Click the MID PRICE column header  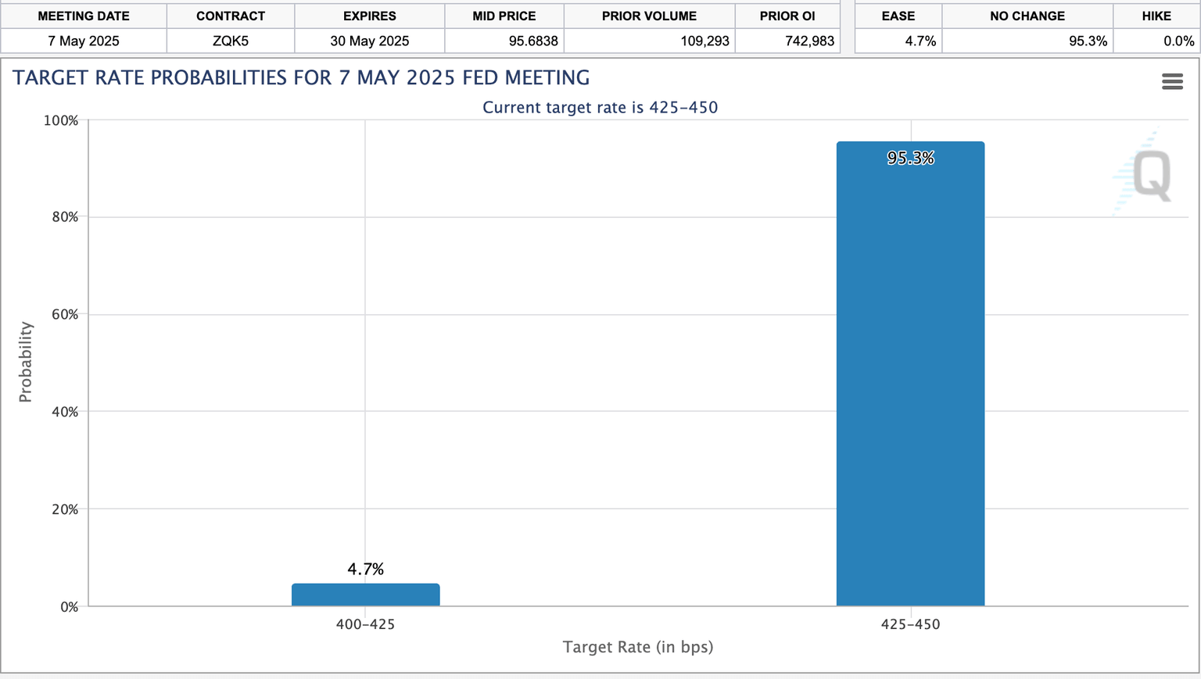[503, 16]
